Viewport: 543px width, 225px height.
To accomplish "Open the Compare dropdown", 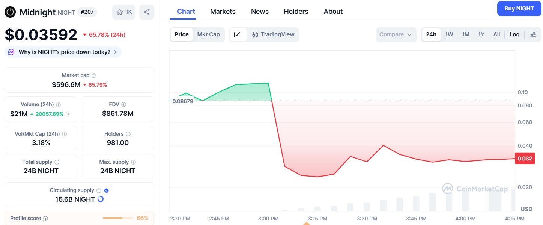I will (x=396, y=34).
